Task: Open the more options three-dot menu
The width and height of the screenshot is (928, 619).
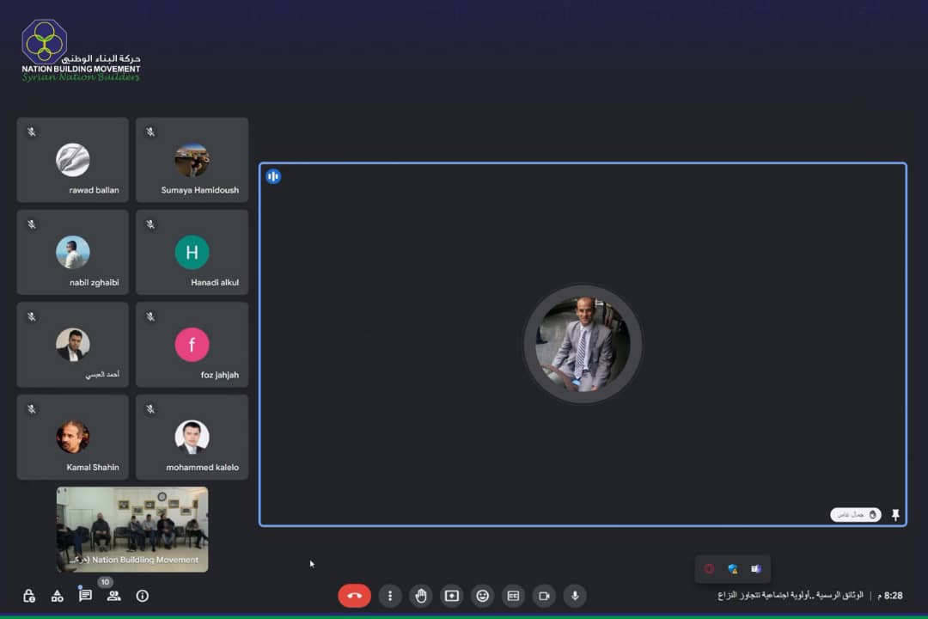Action: [390, 596]
